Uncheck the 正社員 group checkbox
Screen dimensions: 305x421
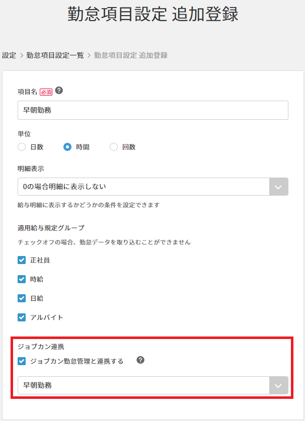pyautogui.click(x=22, y=260)
